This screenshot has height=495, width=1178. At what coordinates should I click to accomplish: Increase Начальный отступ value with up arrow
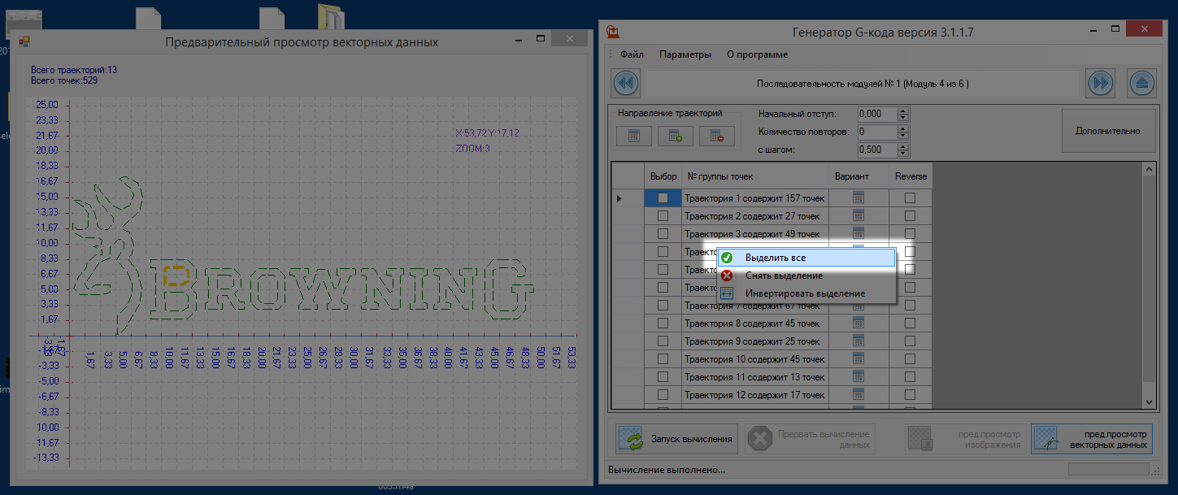pos(902,111)
